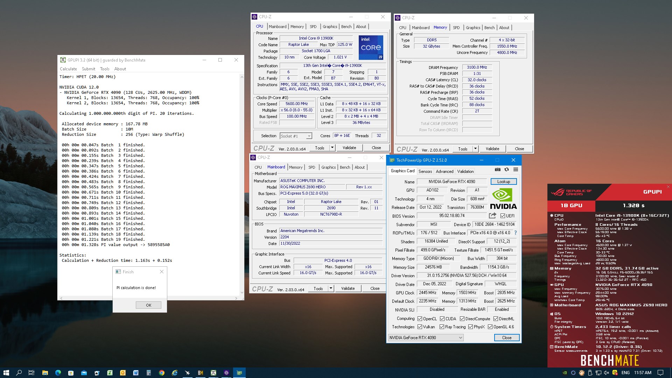
Task: Open Excel from the taskbar
Action: tap(110, 373)
